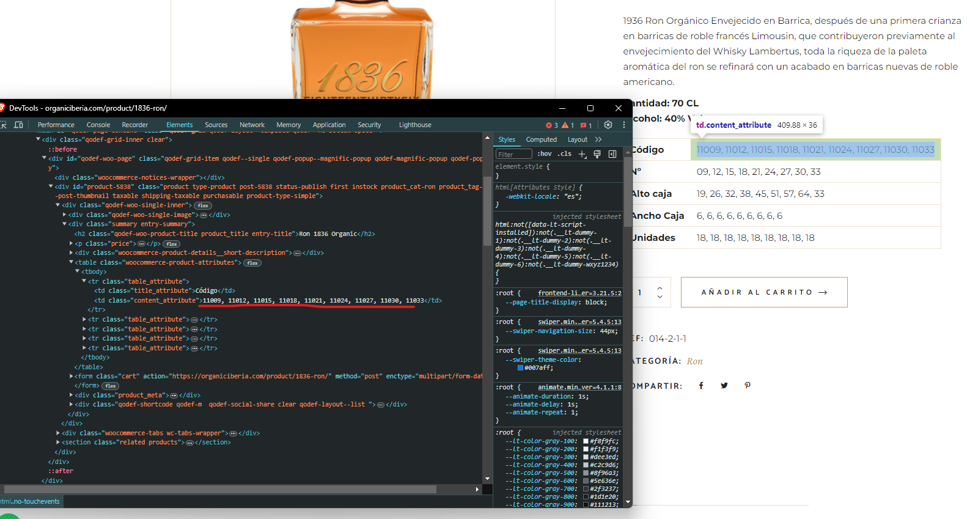Toggle the .cls element classes panel
The image size is (970, 519).
(565, 154)
